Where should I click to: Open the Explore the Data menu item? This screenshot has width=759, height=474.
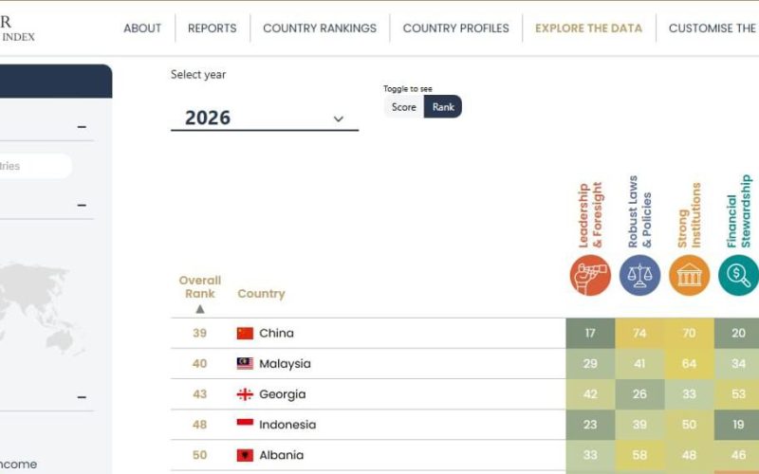tap(588, 28)
